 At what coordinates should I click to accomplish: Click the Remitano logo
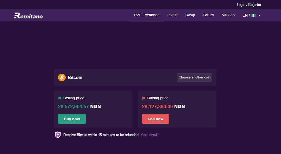[x=28, y=16]
